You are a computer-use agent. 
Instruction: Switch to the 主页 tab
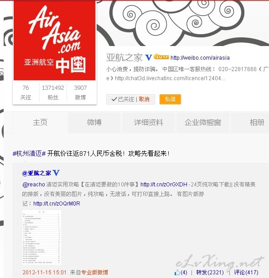click(40, 123)
